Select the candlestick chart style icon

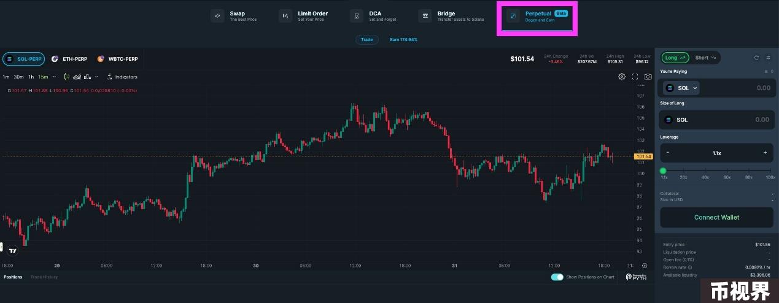pos(67,77)
